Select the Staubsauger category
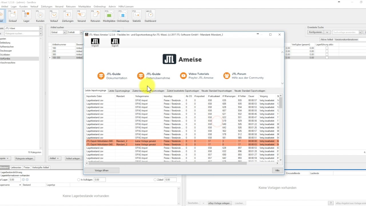366x206 pixels. click(x=6, y=51)
